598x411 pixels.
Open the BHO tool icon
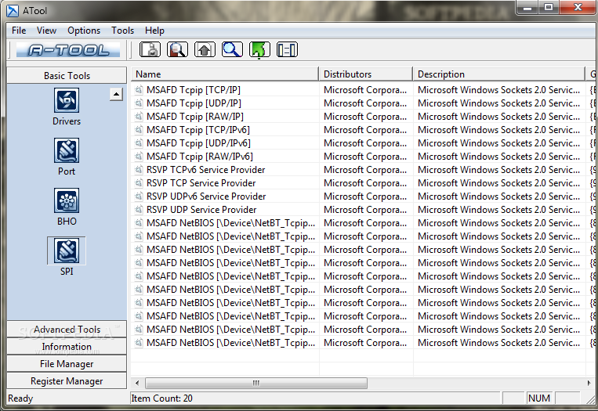coord(67,200)
